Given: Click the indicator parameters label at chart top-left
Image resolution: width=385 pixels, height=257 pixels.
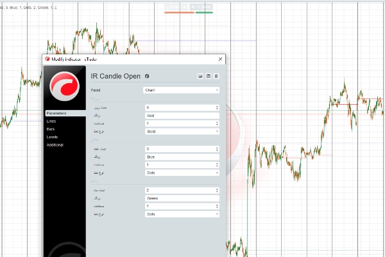Looking at the screenshot, I should (28, 8).
